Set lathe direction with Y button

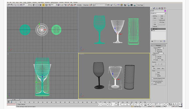(x=158, y=64)
